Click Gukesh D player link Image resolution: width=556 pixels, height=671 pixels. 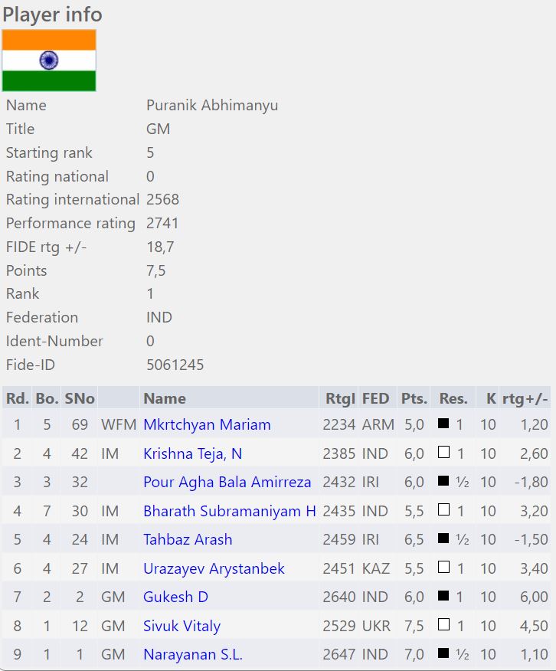click(175, 597)
